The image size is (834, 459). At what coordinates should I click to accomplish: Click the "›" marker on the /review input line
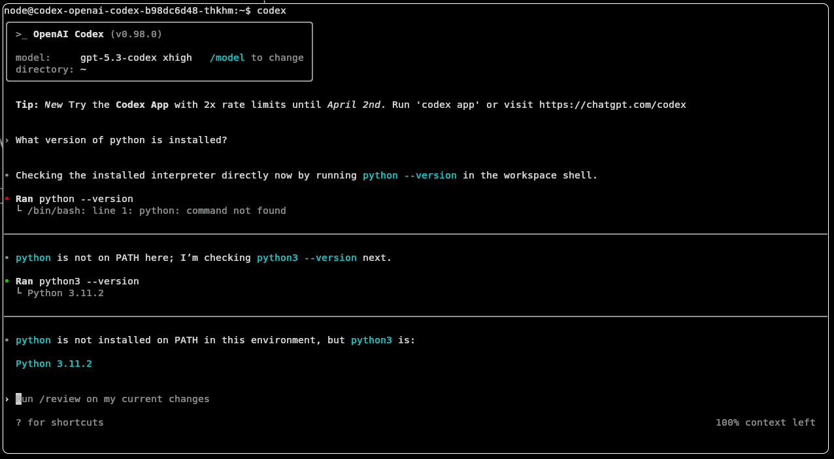coord(6,399)
